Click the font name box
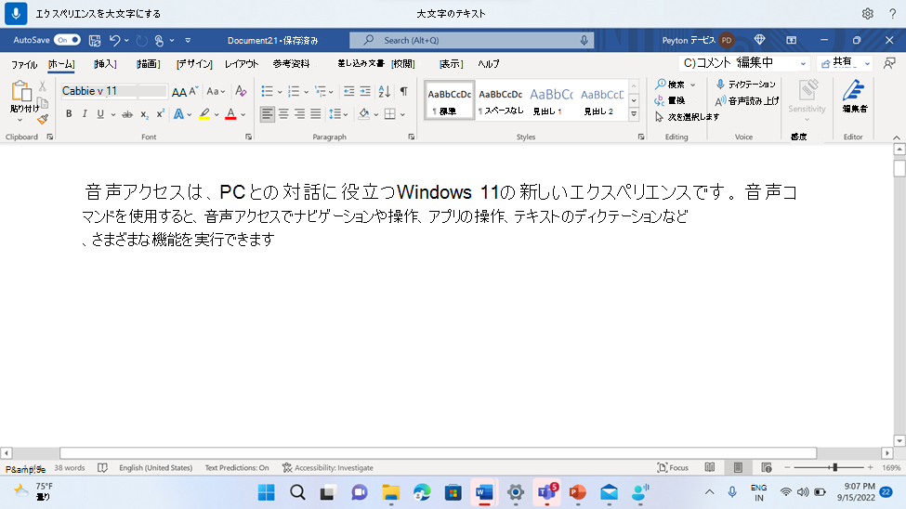 98,91
